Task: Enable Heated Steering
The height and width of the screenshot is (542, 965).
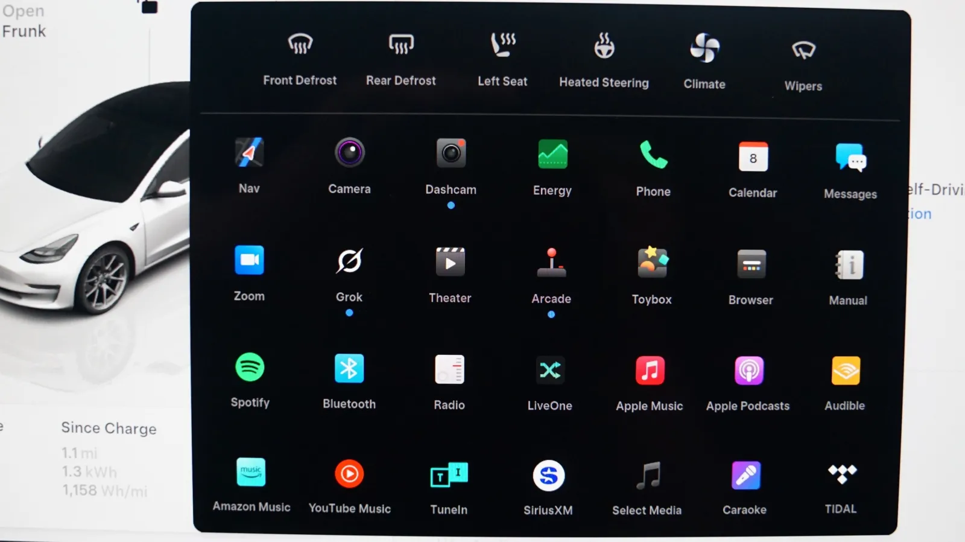Action: 604,47
